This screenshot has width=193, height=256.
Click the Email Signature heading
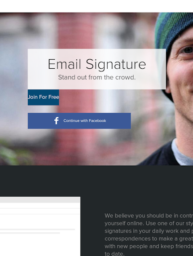[x=97, y=64]
